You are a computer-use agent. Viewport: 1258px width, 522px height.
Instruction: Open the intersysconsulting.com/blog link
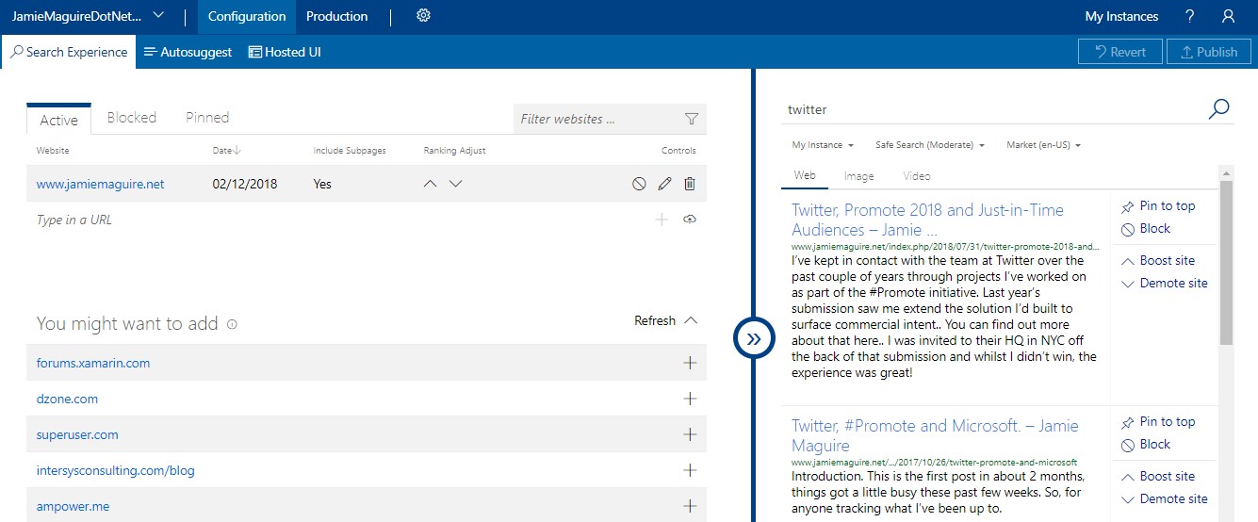tap(116, 470)
